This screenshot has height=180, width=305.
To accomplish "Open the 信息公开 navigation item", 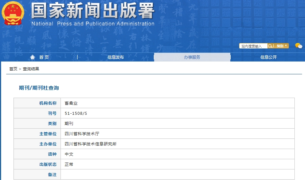I will pyautogui.click(x=268, y=57).
